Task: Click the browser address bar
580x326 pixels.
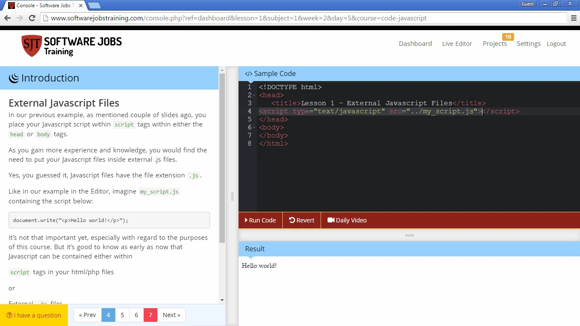Action: pyautogui.click(x=304, y=18)
